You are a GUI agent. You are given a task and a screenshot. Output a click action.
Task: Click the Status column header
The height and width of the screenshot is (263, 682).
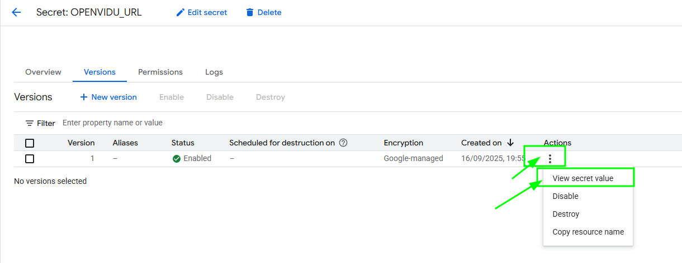[183, 143]
